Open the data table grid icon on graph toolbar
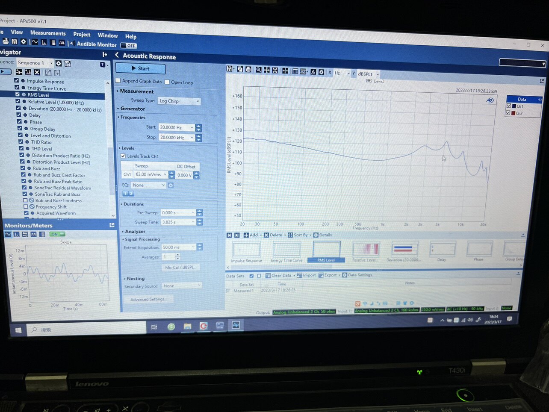Image resolution: width=549 pixels, height=412 pixels. (295, 71)
